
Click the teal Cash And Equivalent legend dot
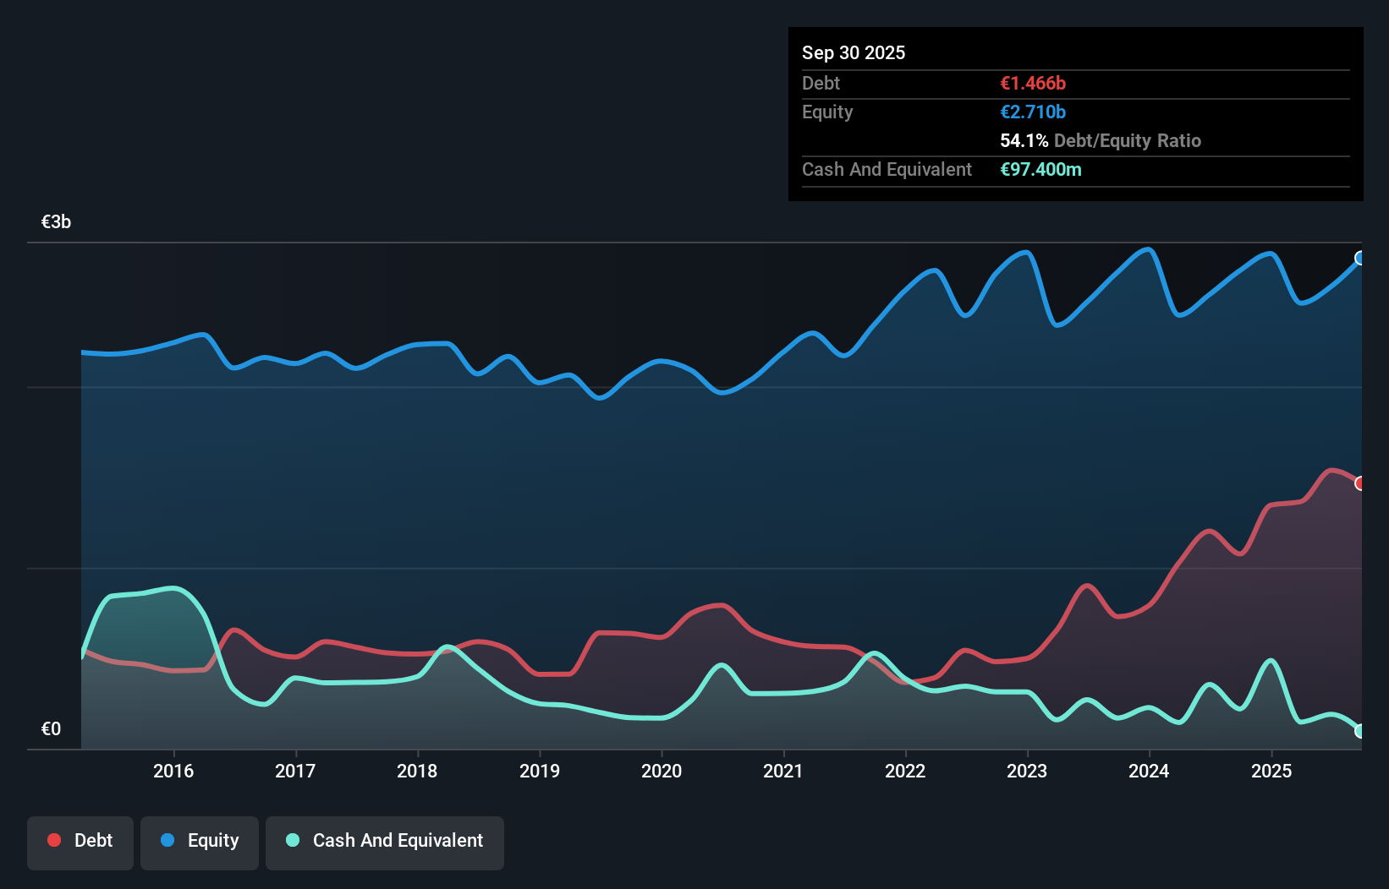point(293,840)
